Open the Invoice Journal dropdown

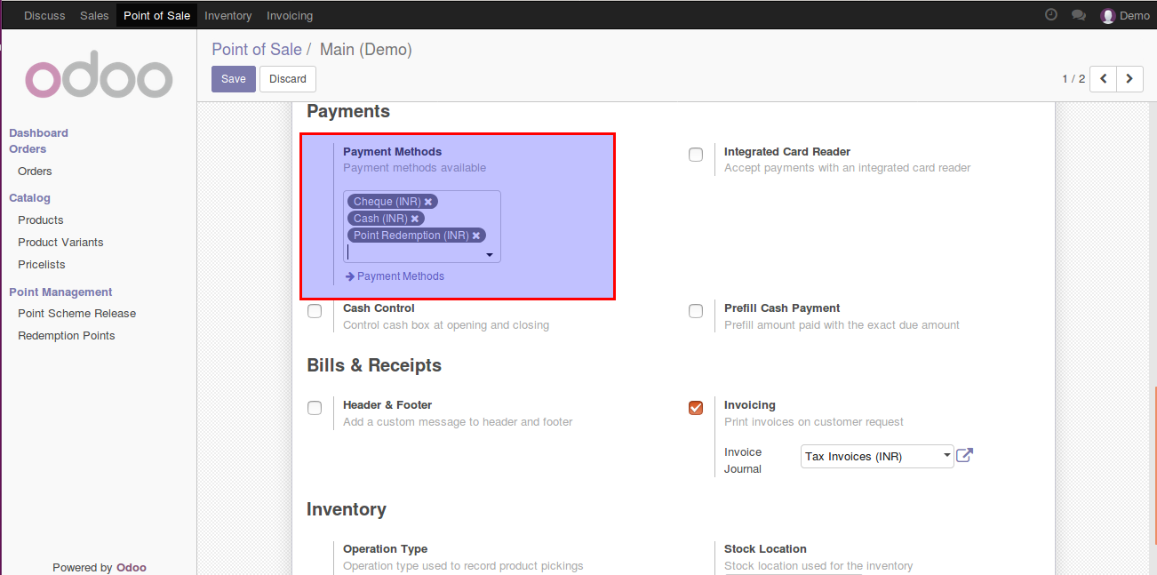coord(877,456)
